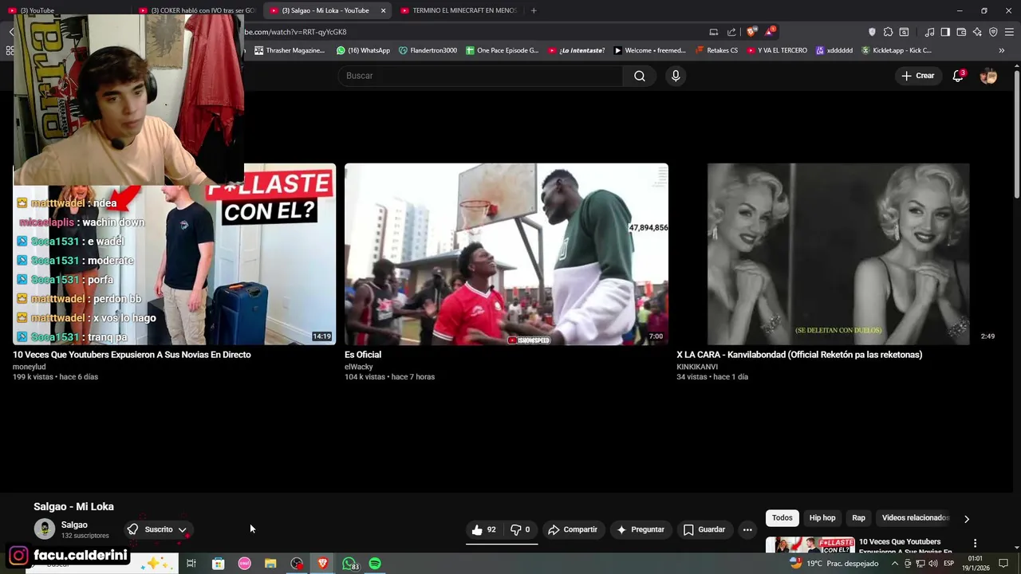Open Kicklet.app bookmark

click(x=896, y=50)
